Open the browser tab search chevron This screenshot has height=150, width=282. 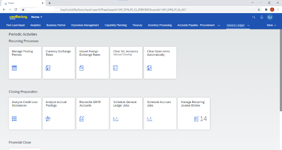click(252, 3)
